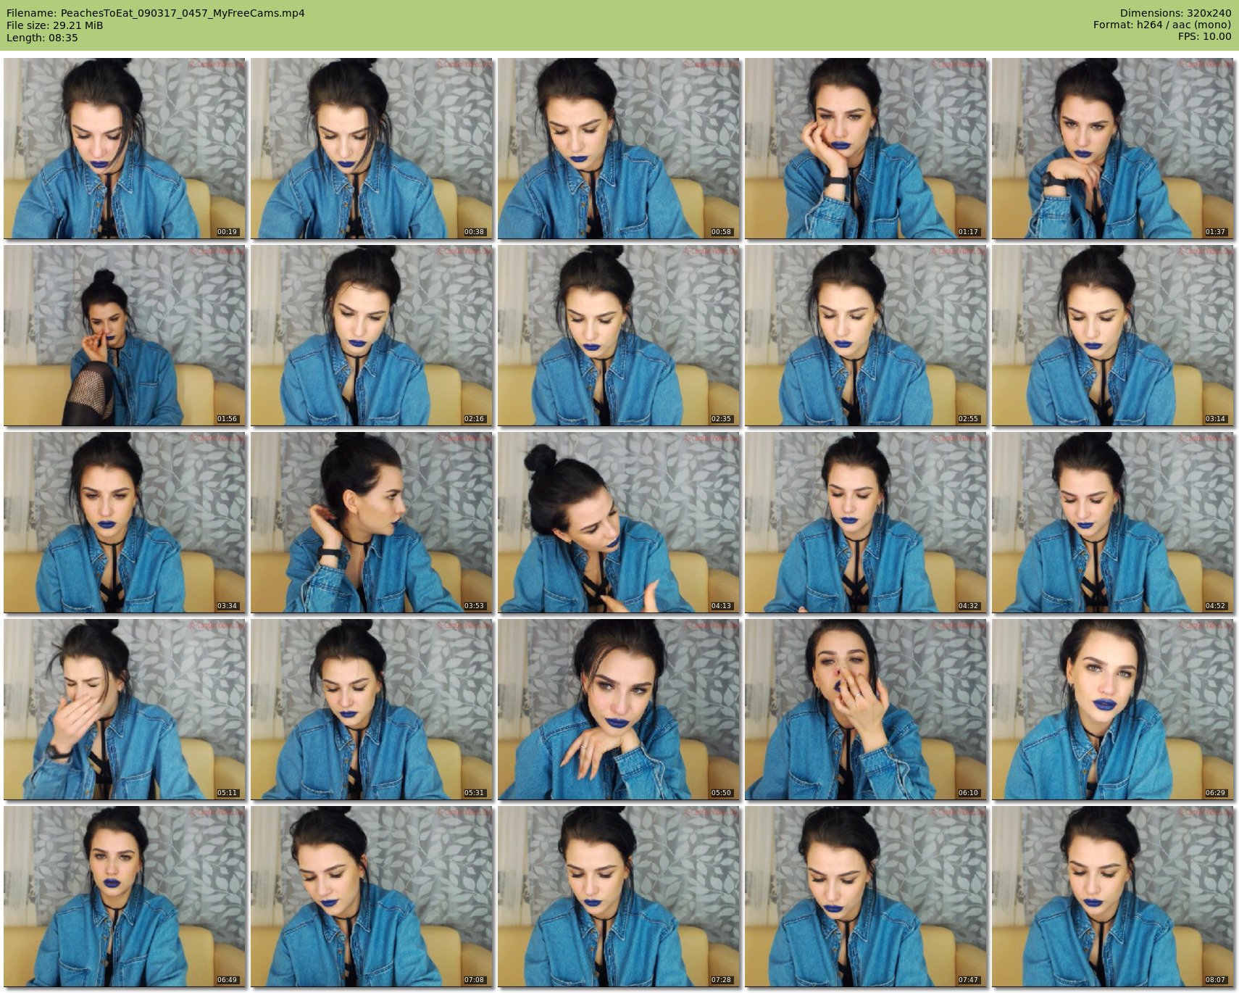
Task: Open the last thumbnail marked 08:07
Action: click(x=1112, y=897)
